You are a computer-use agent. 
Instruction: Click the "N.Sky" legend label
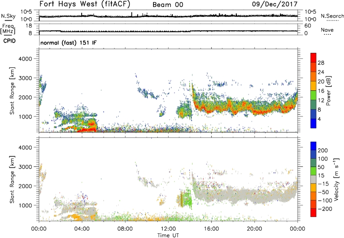(x=8, y=16)
